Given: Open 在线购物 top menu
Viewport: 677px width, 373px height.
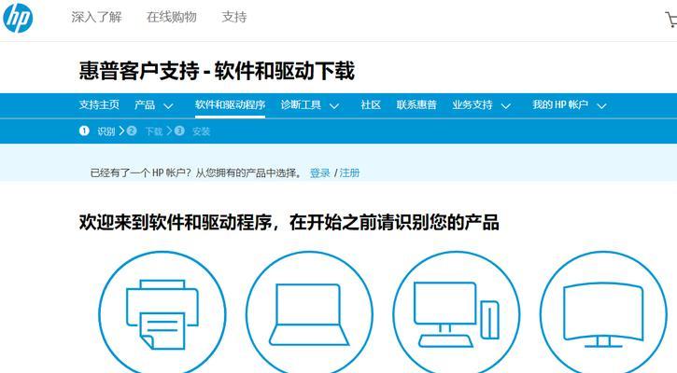Looking at the screenshot, I should pos(172,17).
